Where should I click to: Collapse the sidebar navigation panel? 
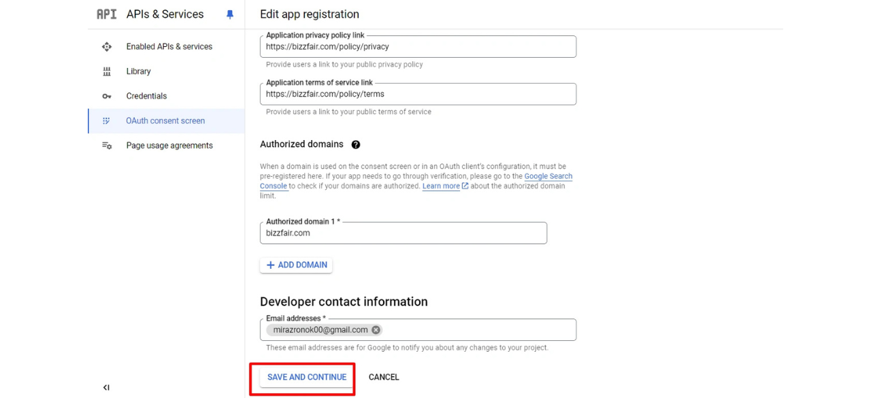click(106, 388)
